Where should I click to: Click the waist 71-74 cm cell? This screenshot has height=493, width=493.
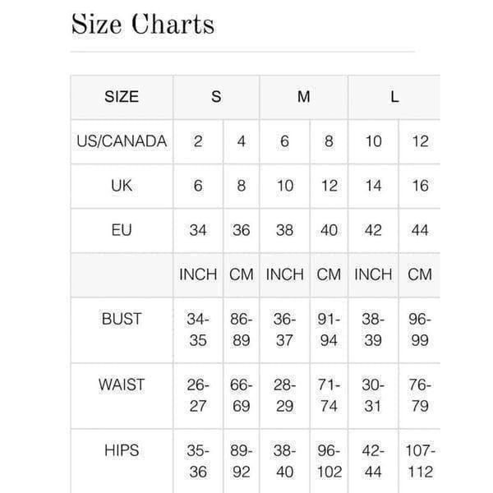coord(329,395)
